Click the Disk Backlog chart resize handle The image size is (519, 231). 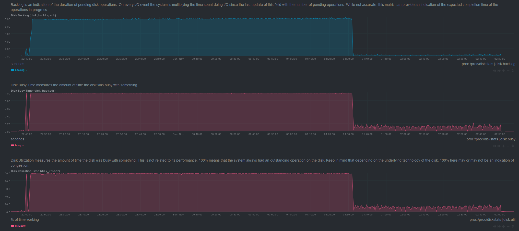coord(513,71)
